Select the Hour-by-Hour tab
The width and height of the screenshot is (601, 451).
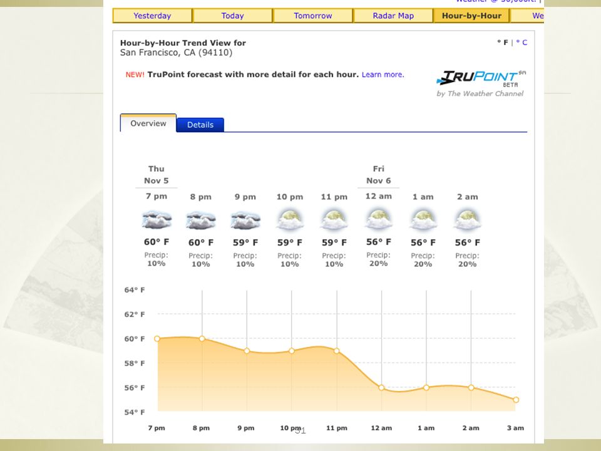tap(471, 16)
